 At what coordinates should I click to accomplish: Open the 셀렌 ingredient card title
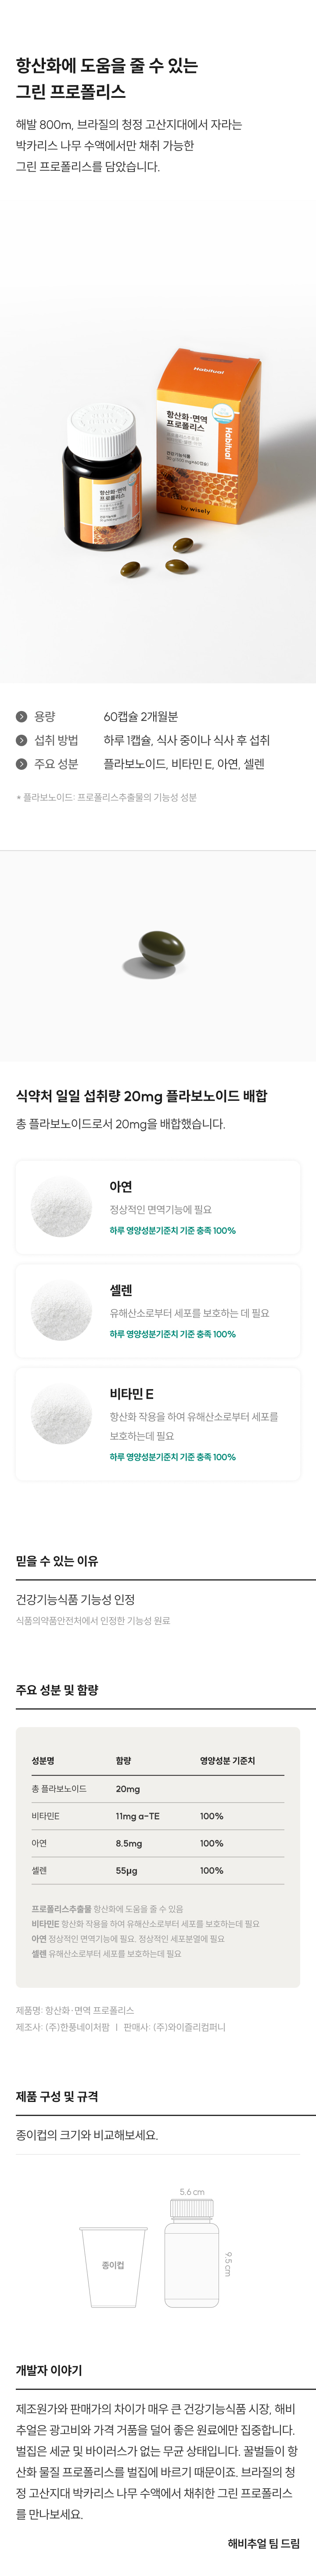pos(121,1290)
